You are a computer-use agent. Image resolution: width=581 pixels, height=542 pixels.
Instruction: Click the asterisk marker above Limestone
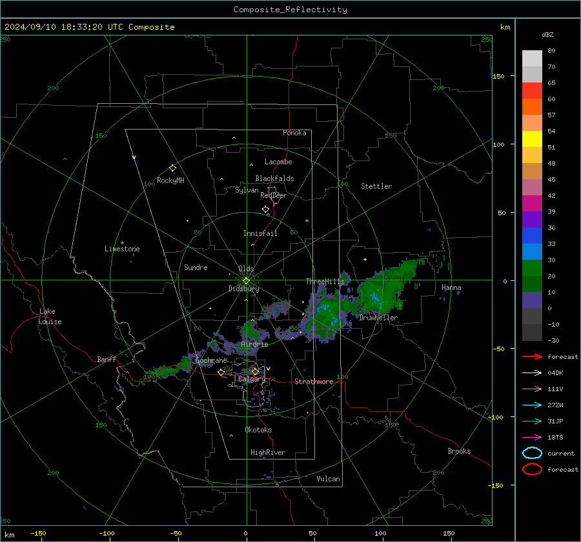point(122,243)
